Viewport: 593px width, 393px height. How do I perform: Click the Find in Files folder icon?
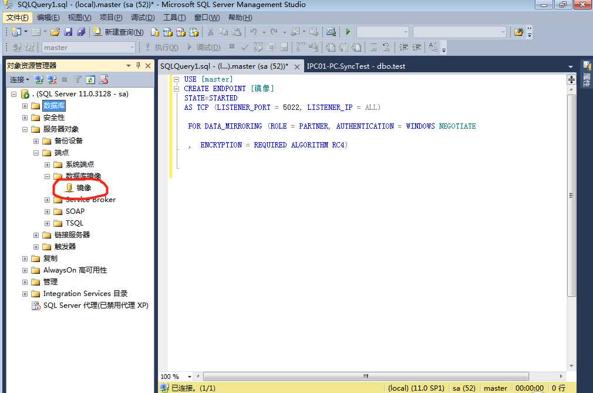tap(518, 32)
